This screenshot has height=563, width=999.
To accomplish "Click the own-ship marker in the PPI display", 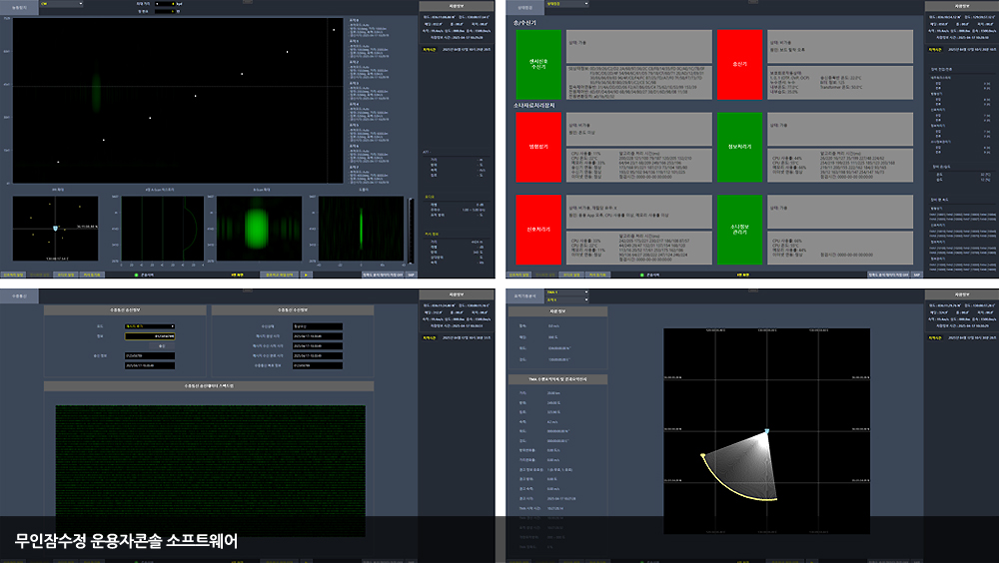I will (55, 228).
